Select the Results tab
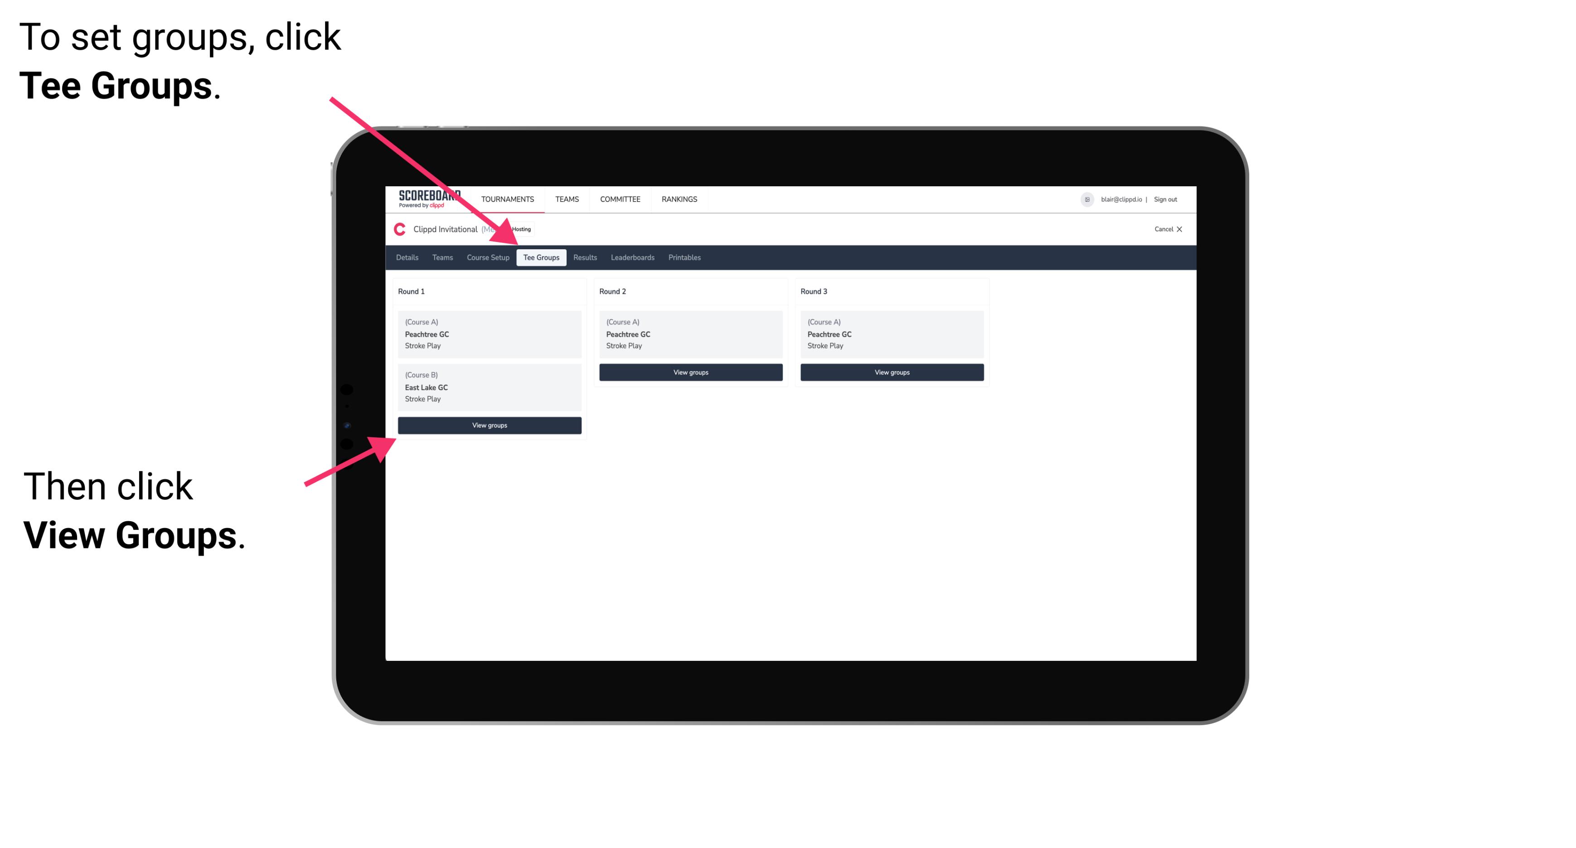Screen dimensions: 1576x848 (583, 257)
